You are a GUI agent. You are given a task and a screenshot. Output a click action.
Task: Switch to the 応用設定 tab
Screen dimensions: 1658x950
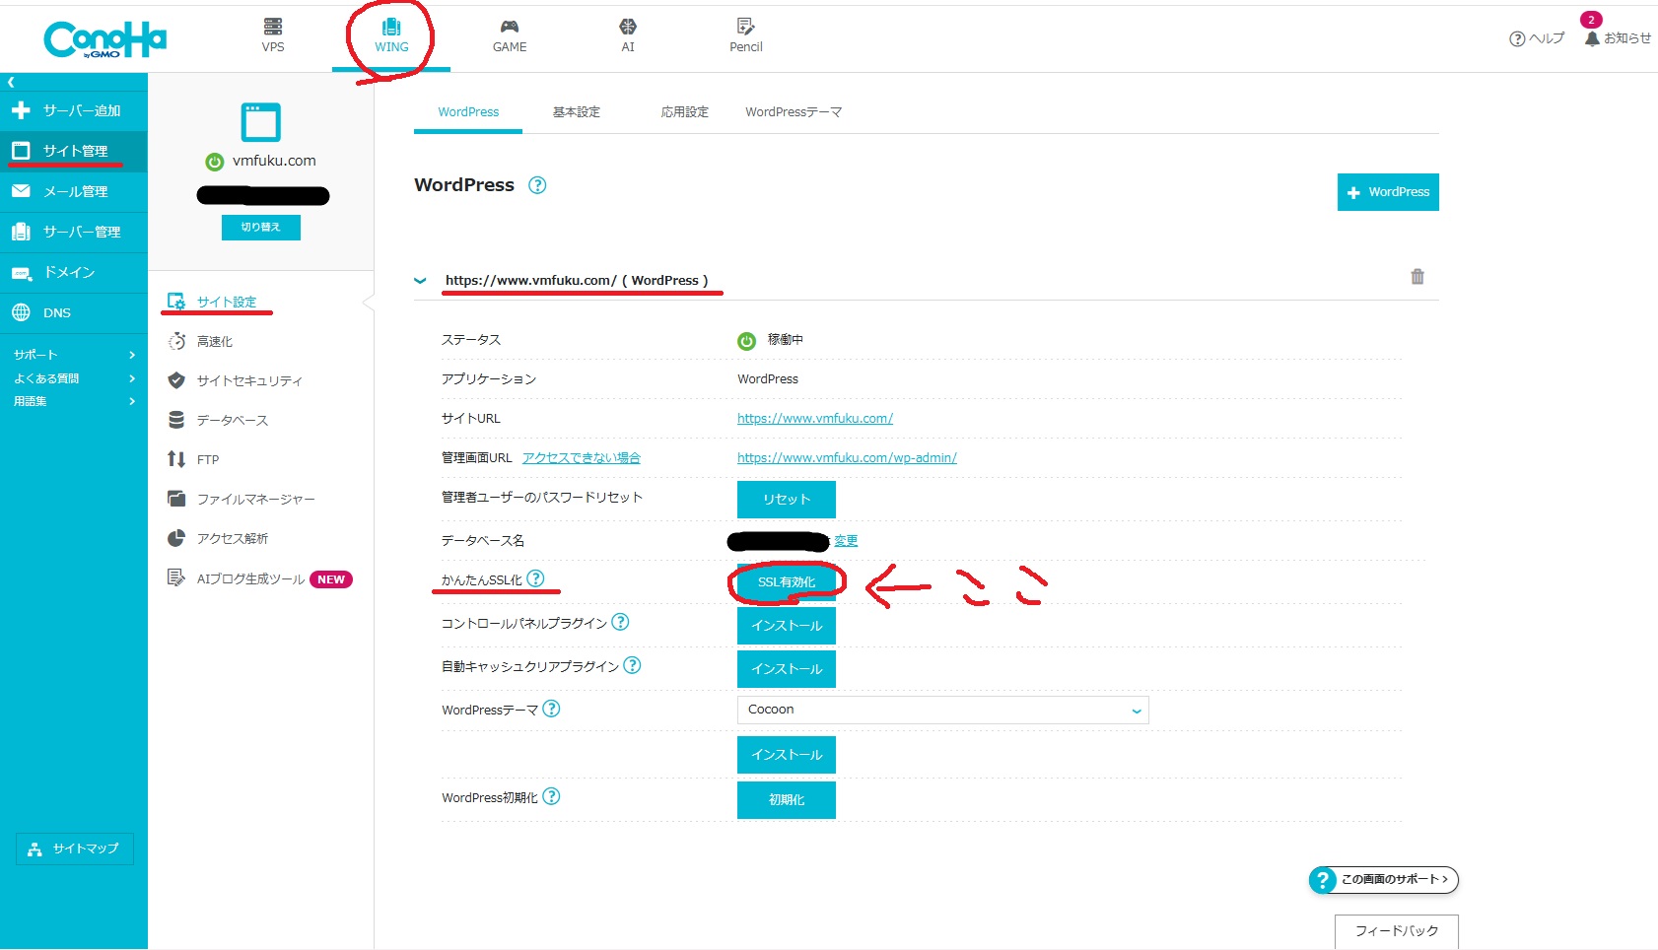pos(685,112)
